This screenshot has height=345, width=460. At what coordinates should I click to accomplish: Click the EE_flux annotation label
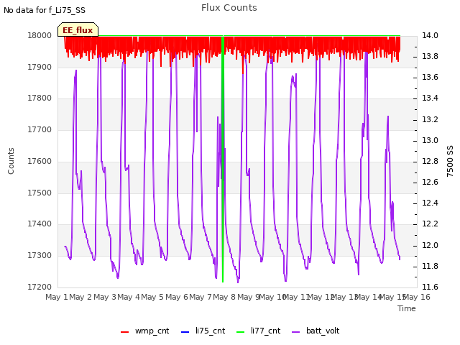78,30
